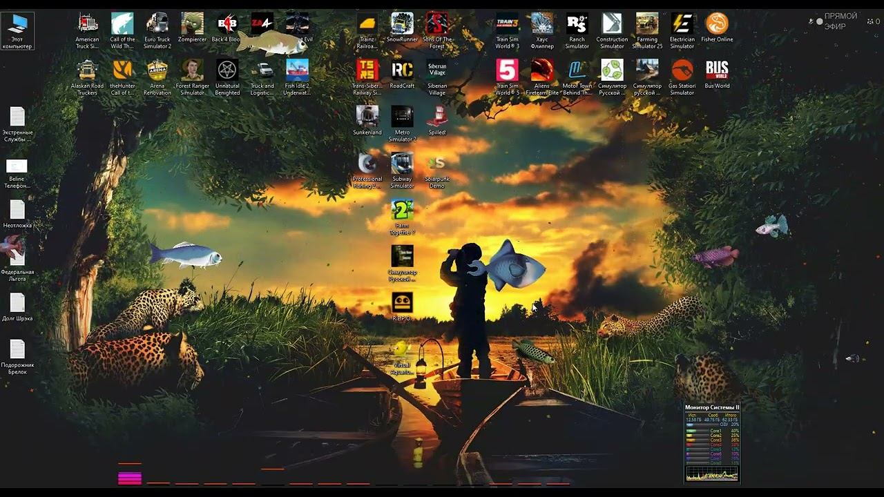Launch Train Sim World 3
884x497 pixels.
coord(507,31)
